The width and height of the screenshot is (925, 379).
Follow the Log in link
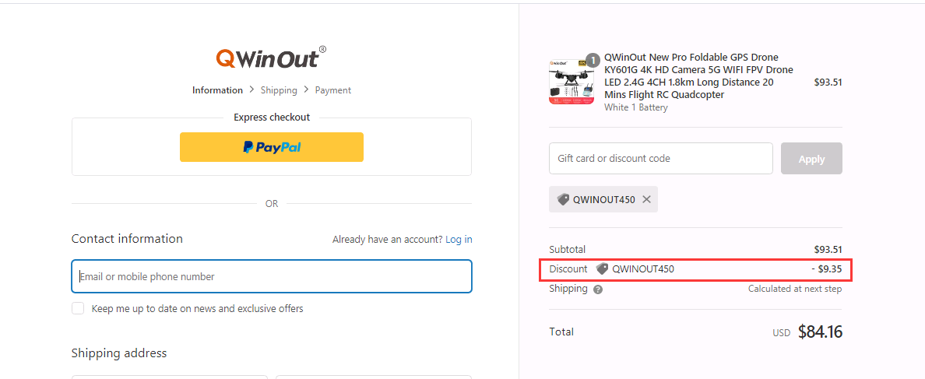tap(459, 240)
